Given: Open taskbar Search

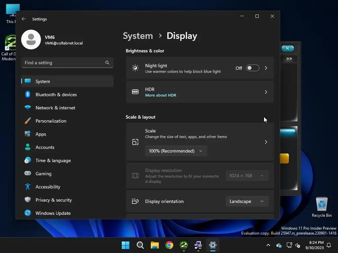Looking at the screenshot, I should (x=140, y=245).
